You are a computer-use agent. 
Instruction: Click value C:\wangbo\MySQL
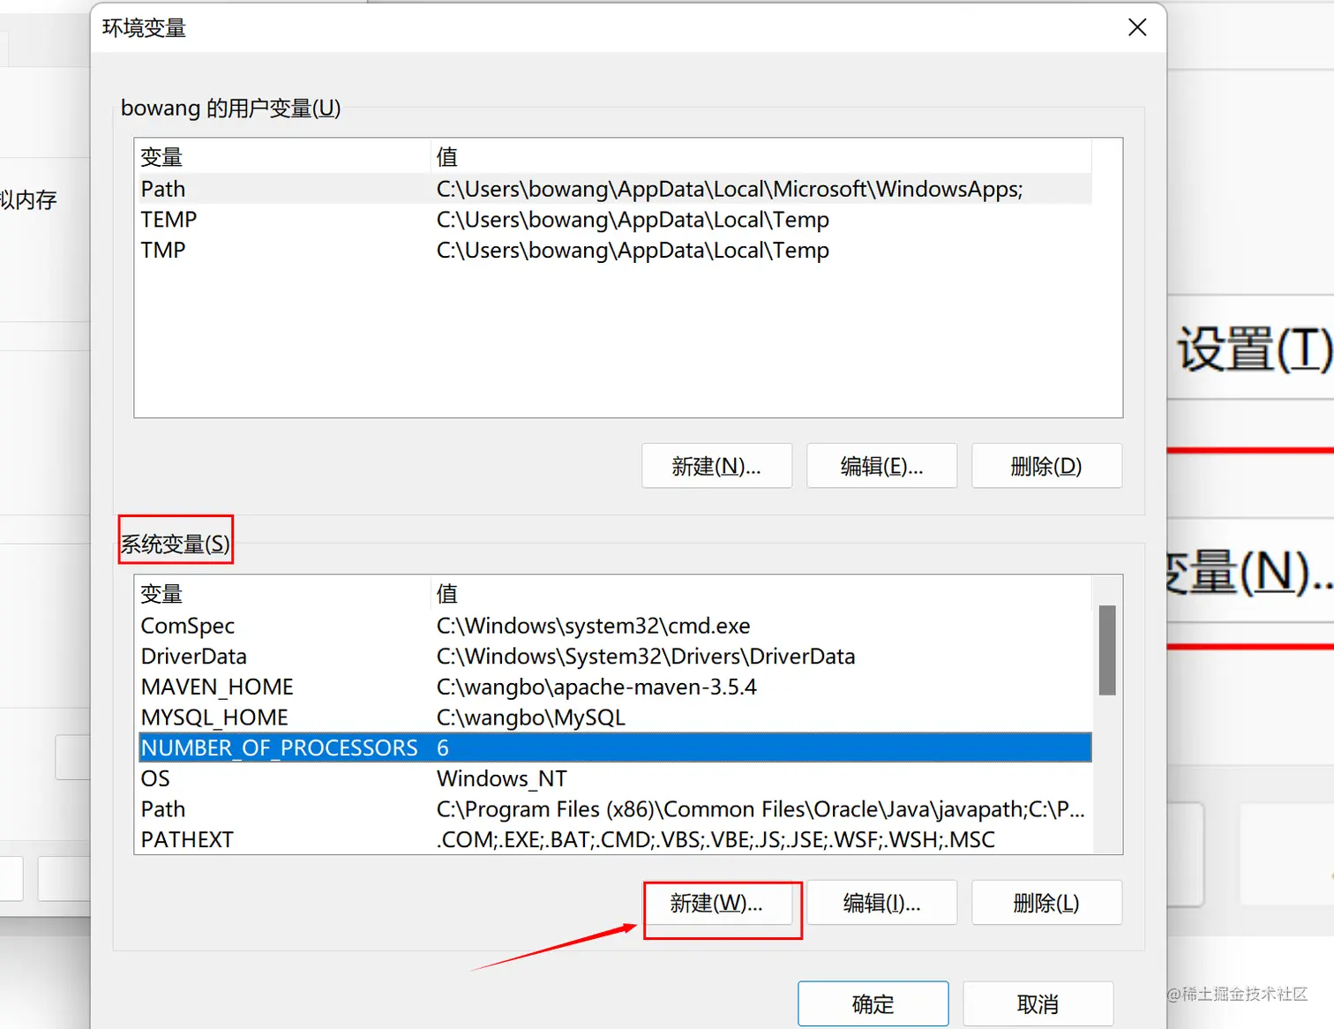point(530,717)
